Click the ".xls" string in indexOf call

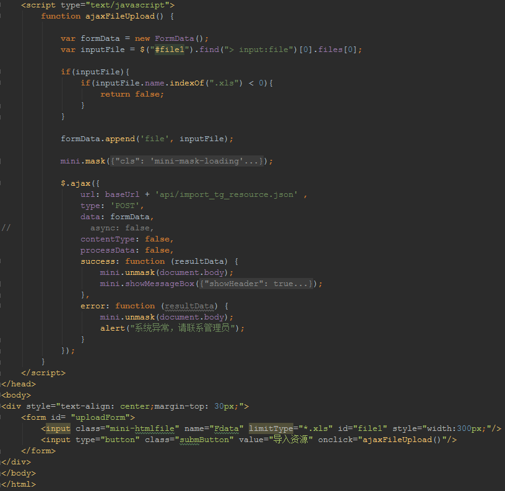(224, 83)
